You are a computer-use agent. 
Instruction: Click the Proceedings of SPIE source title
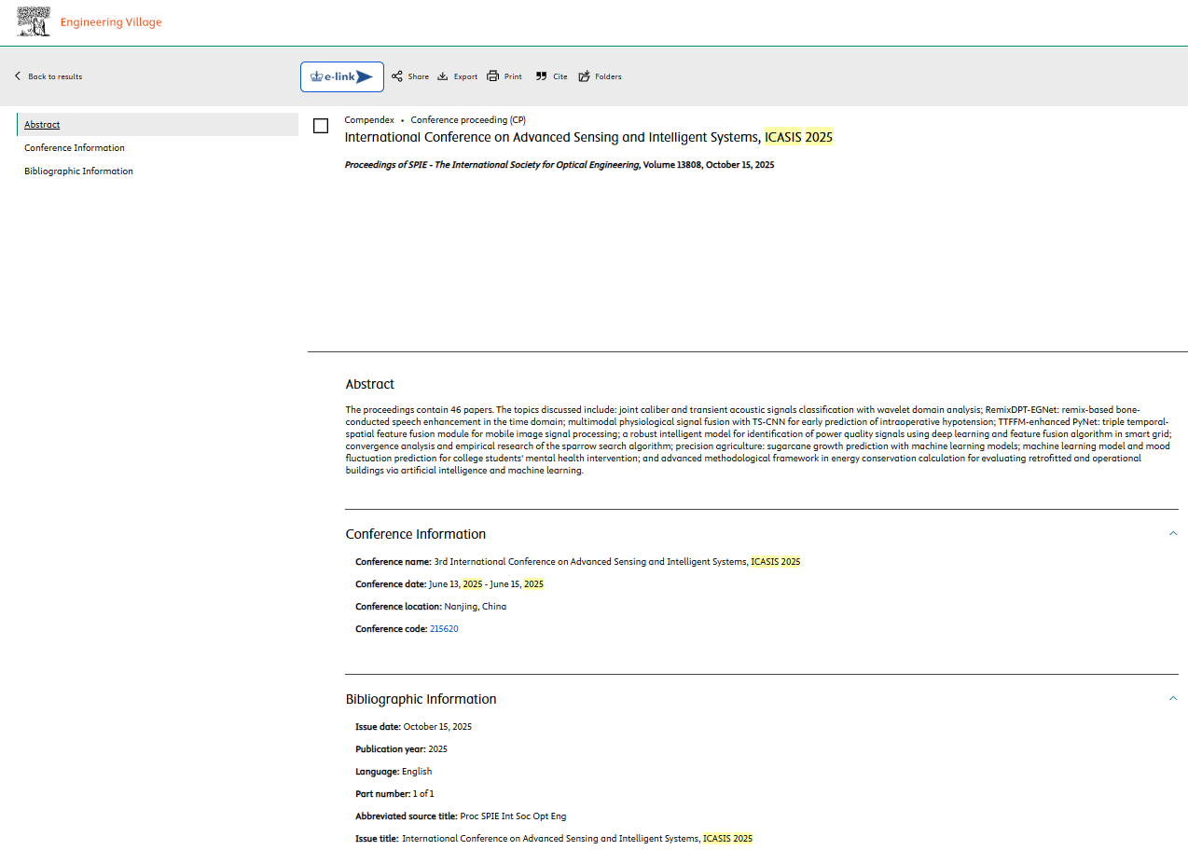tap(492, 165)
